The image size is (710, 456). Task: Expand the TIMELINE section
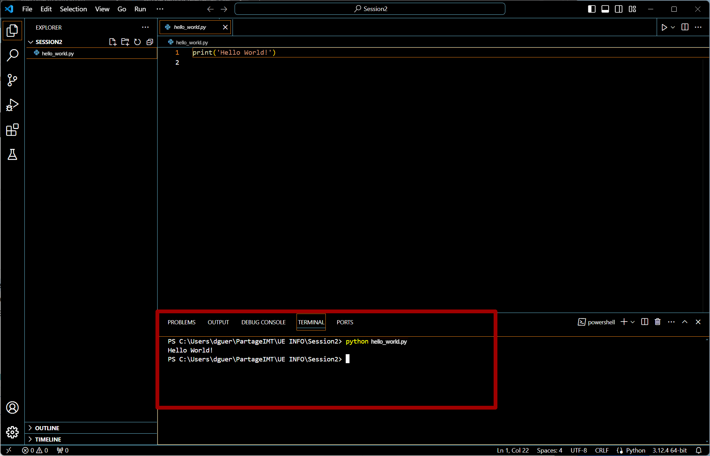tap(48, 439)
